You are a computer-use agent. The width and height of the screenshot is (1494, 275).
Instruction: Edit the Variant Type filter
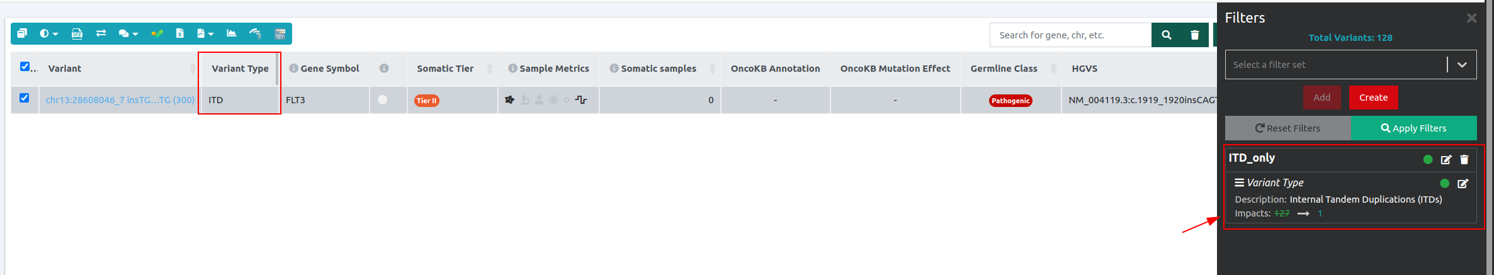[x=1463, y=184]
